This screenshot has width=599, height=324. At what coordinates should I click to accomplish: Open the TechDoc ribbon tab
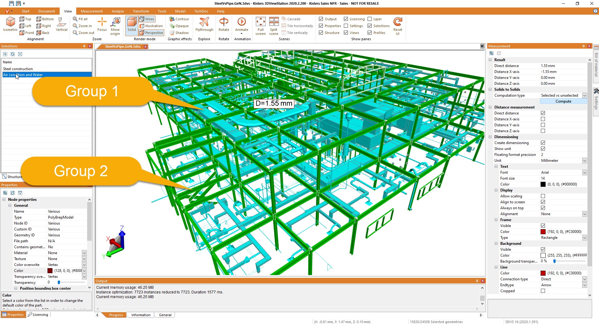[x=201, y=11]
